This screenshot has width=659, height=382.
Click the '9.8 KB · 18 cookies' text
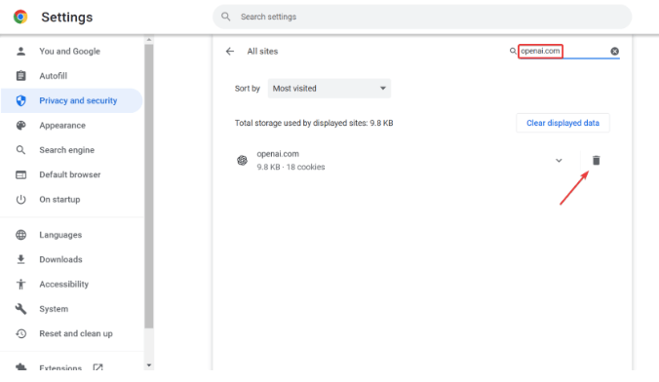[x=291, y=167]
